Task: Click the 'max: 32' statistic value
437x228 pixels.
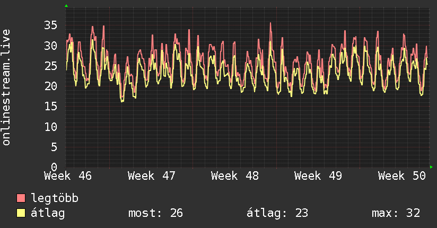Action: click(396, 213)
